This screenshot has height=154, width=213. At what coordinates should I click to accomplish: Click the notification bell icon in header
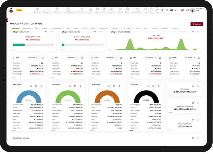(x=188, y=10)
